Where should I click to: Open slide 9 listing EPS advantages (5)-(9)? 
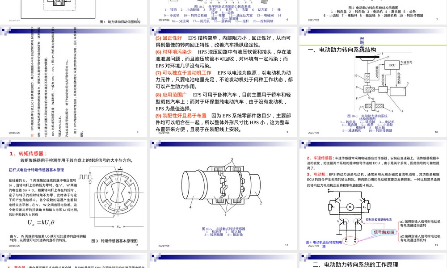tap(223, 82)
